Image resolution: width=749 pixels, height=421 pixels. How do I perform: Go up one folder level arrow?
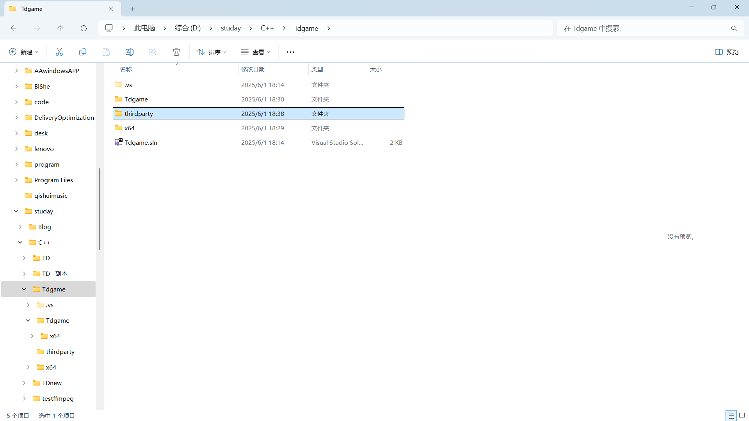point(60,28)
